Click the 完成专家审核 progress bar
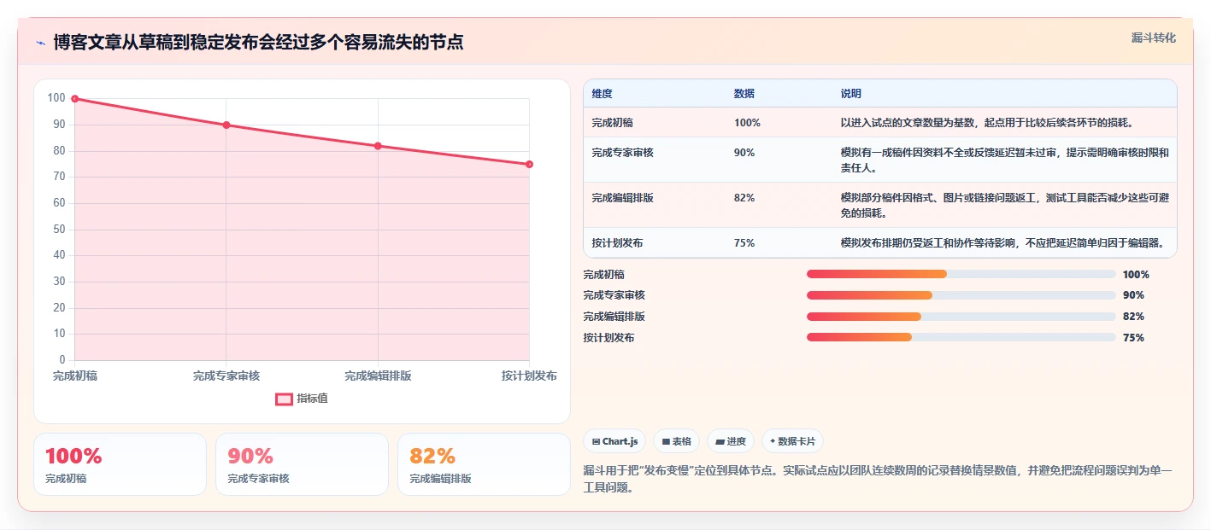1211x530 pixels. point(961,295)
